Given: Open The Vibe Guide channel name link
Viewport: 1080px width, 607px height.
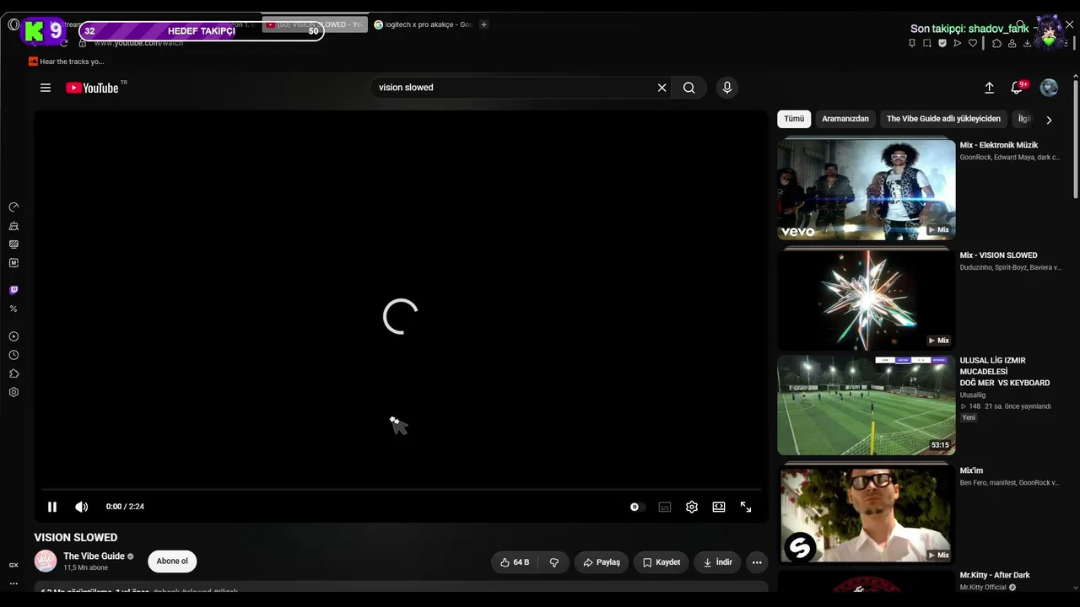Looking at the screenshot, I should 94,556.
